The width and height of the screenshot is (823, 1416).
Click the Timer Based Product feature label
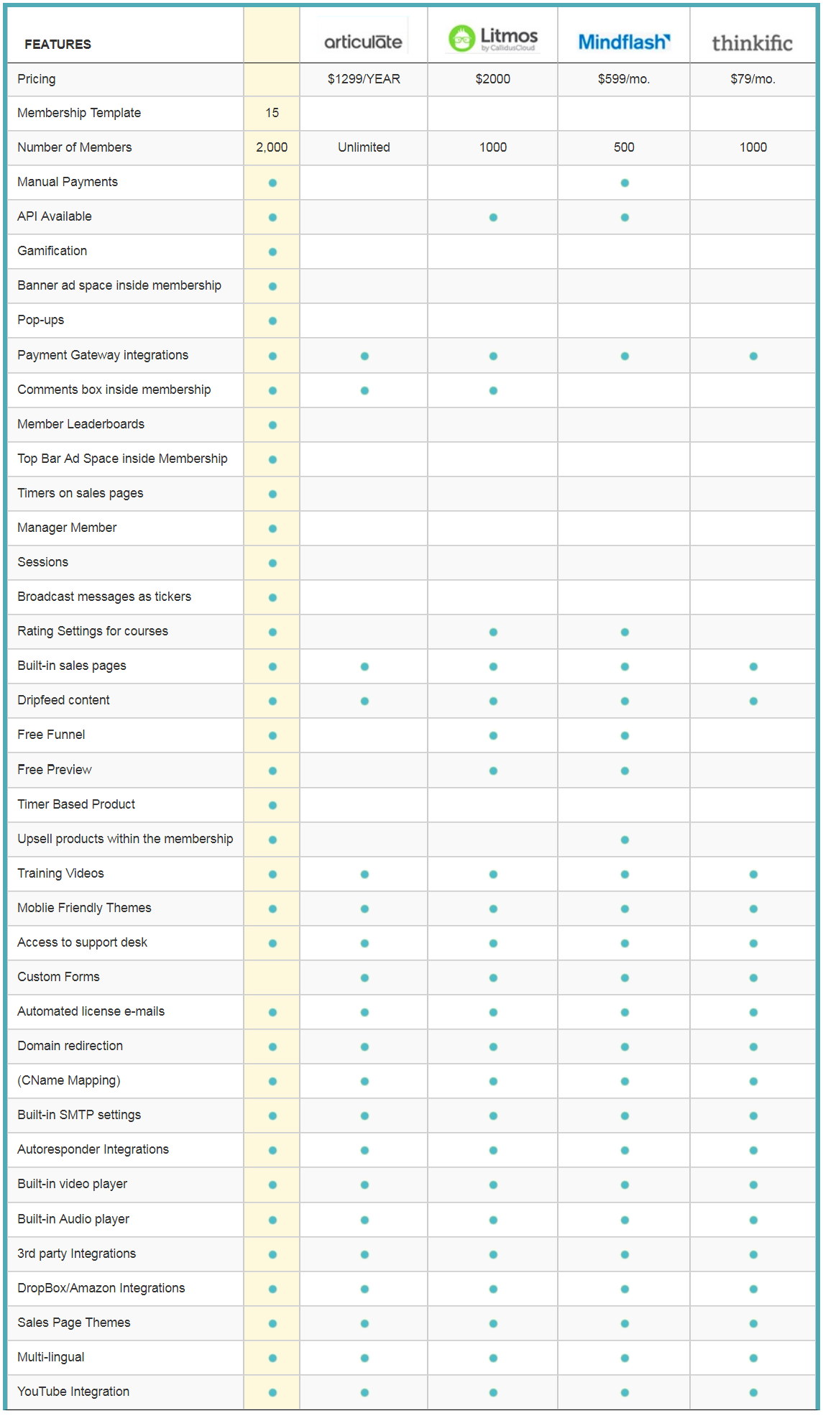[x=76, y=804]
